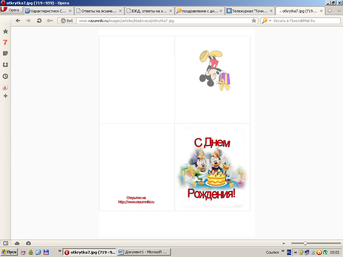Toggle the sidebar panel button in status bar
The height and width of the screenshot is (257, 343).
(5, 243)
